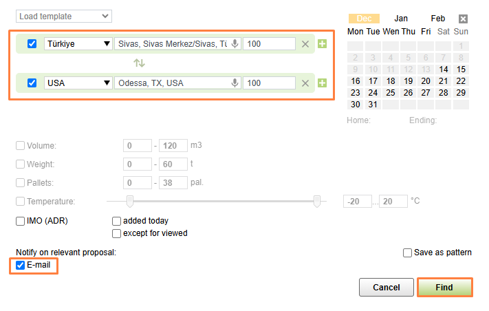Viewport: 489px width, 311px height.
Task: Switch calendar to Jan tab
Action: (401, 19)
